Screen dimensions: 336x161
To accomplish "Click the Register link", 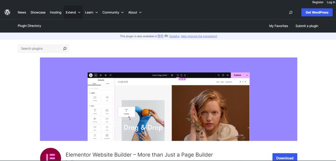I will coord(318,2).
